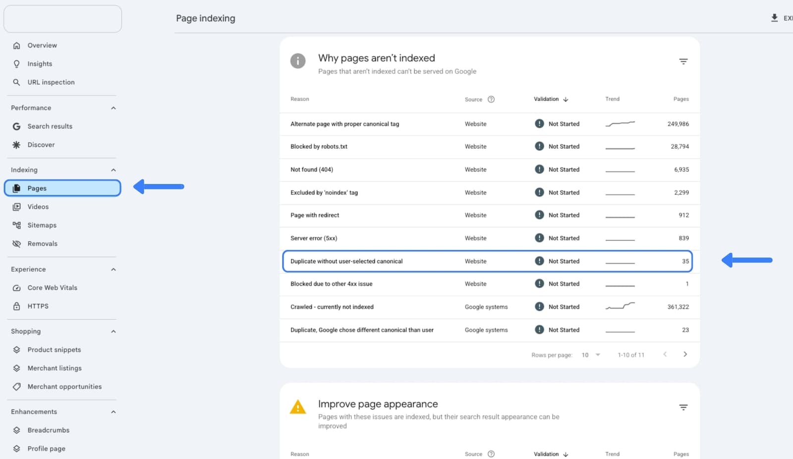Click the Product snippets layers icon
The image size is (793, 459).
pyautogui.click(x=16, y=350)
